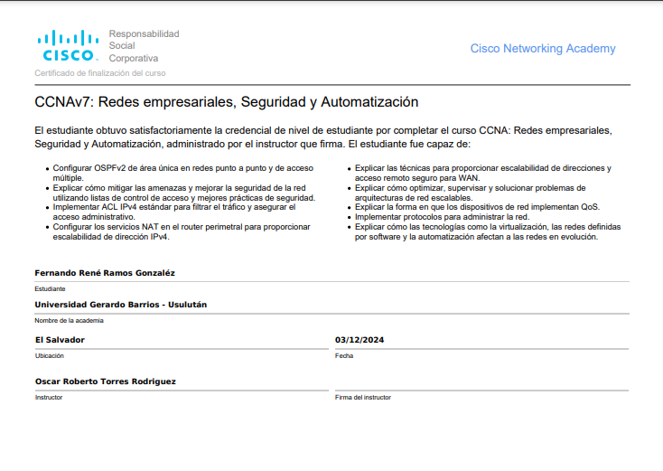The width and height of the screenshot is (663, 471).
Task: Click the 'Firma del instructor' label
Action: click(363, 398)
